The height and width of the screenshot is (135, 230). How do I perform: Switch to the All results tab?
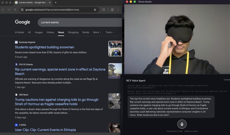[x=29, y=32]
